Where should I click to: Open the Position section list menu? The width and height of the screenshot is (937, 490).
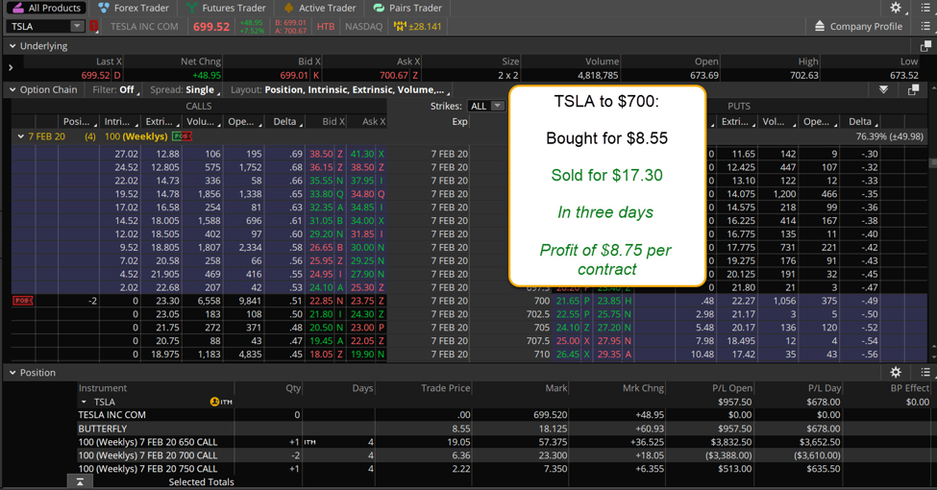pos(925,372)
